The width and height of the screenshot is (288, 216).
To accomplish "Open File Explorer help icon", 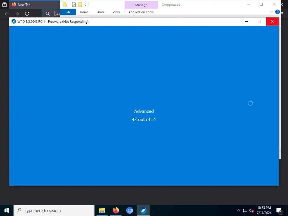I will click(277, 12).
